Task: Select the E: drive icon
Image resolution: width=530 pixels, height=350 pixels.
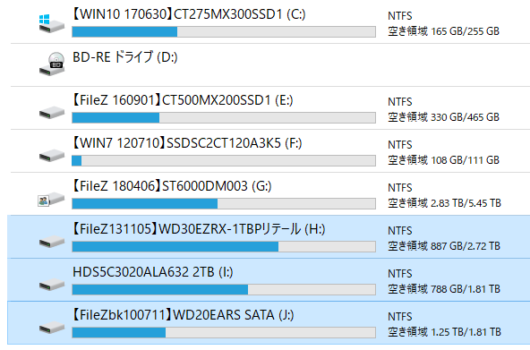Action: point(52,113)
